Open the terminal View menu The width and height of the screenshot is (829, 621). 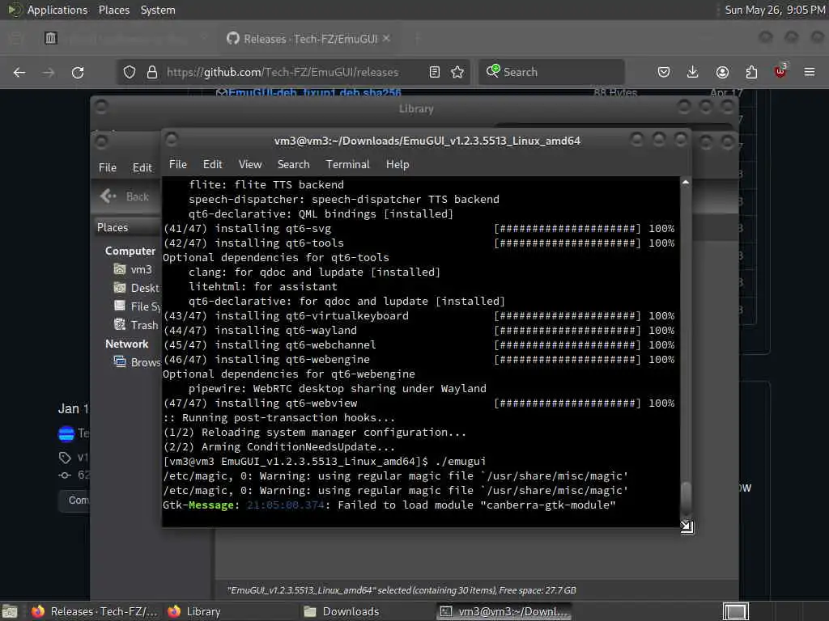(250, 165)
